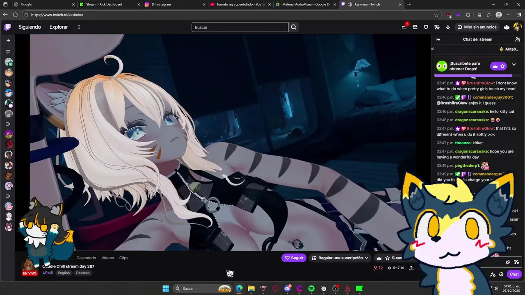Open the chat settings gear icon
Screen dimensions: 525x295
point(501,275)
